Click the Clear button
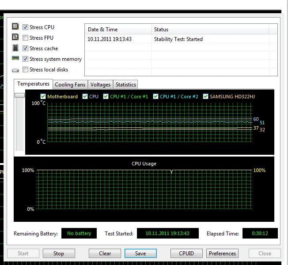This screenshot has width=288, height=265. coord(105,254)
